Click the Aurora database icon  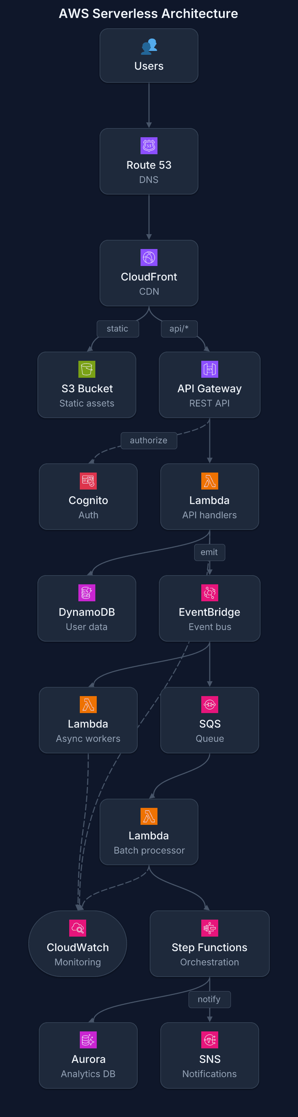click(x=88, y=1040)
